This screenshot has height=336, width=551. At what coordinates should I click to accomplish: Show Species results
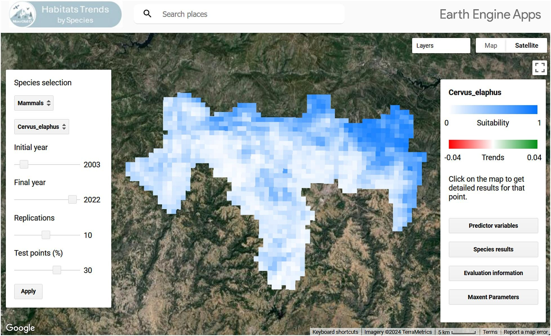[493, 249]
